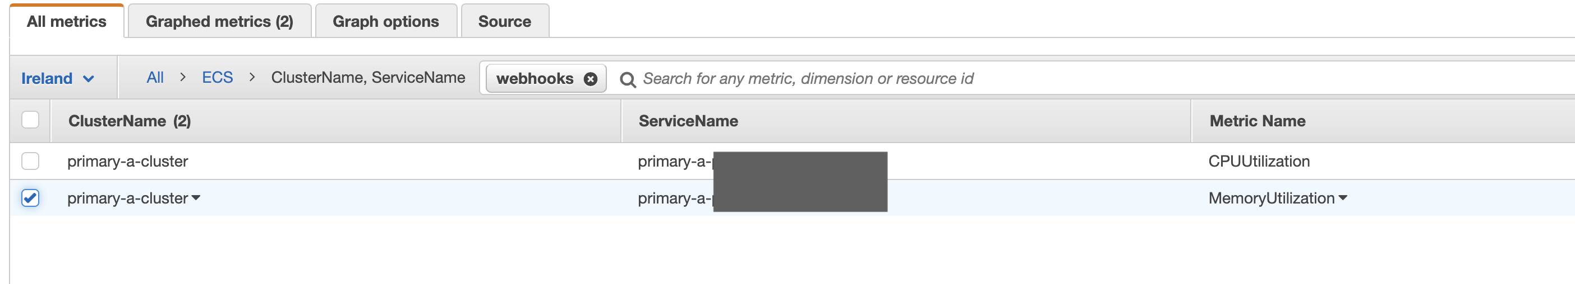
Task: Remove the webhooks search filter
Action: click(590, 79)
